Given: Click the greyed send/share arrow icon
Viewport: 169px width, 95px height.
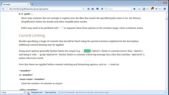Looking at the screenshot, I should pyautogui.click(x=139, y=9).
